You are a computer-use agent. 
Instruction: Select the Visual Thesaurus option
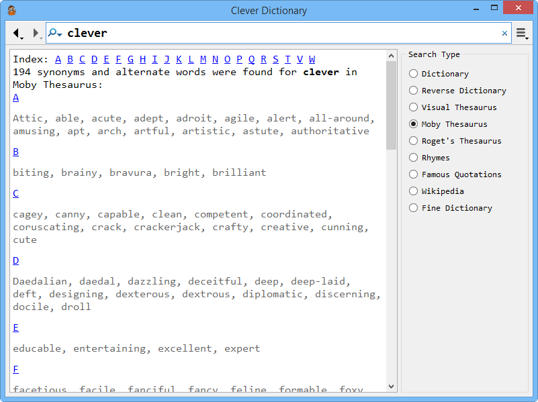click(453, 107)
